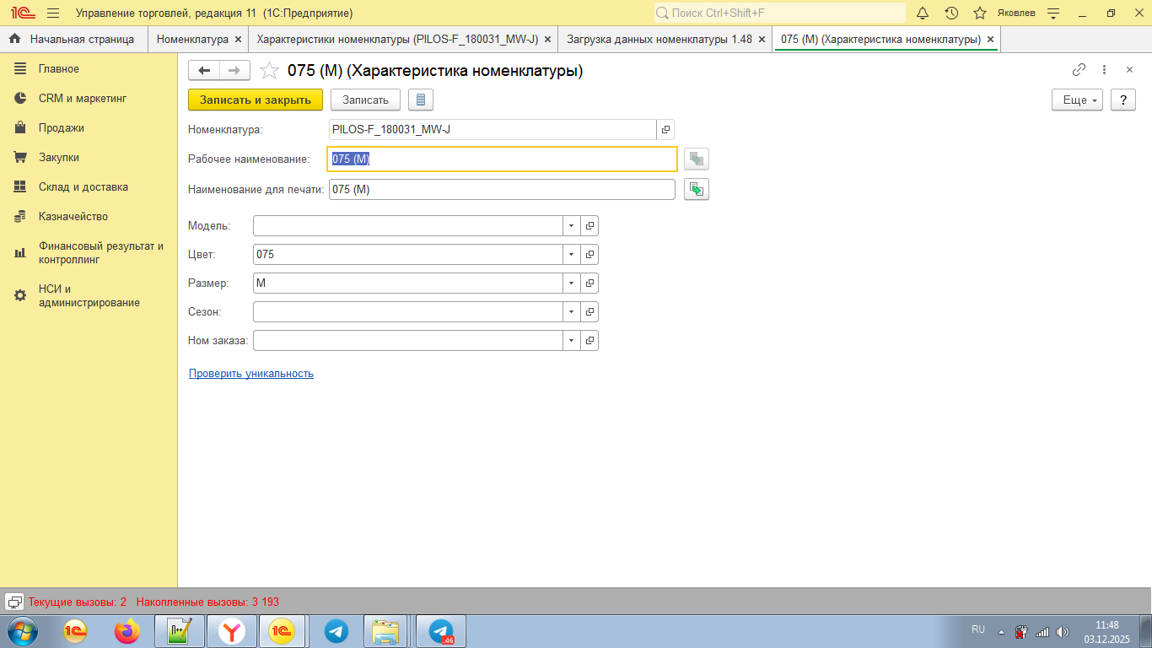Open the PILOS-F_180031_MW-J nomenclature item
Viewport: 1152px width, 648px height.
tap(665, 129)
